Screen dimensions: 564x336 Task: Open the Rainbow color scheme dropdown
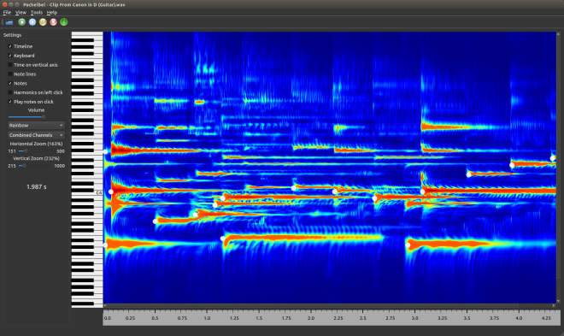tap(36, 126)
